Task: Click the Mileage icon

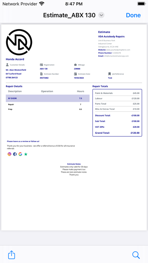Action: coord(75,65)
